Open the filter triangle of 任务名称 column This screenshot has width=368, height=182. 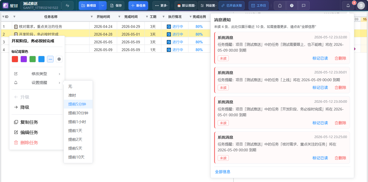(14, 17)
